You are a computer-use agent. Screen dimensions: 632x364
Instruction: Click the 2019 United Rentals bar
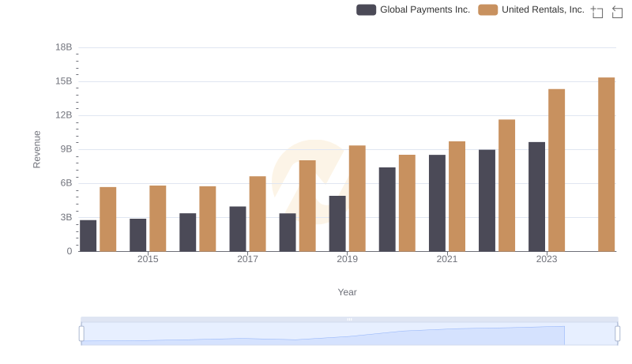point(357,198)
